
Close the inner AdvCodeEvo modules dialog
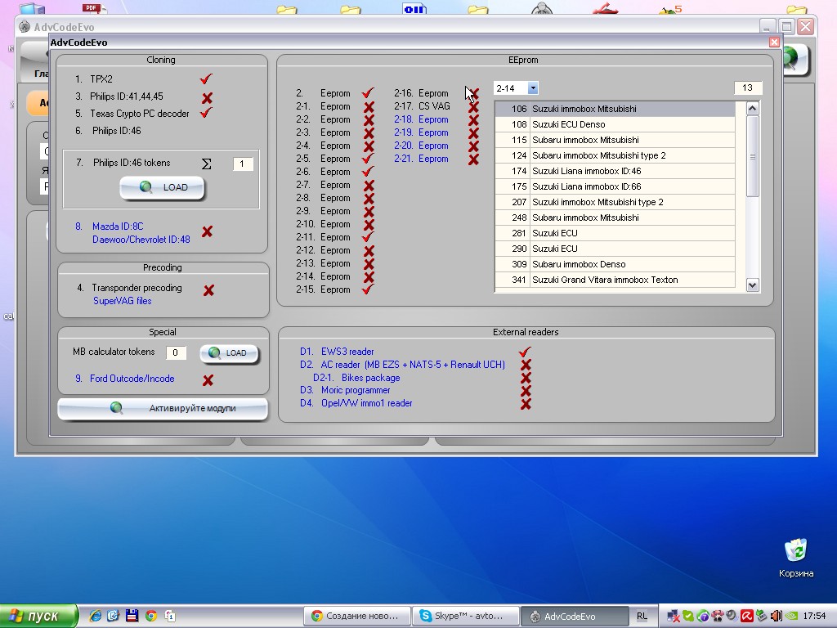pos(774,43)
